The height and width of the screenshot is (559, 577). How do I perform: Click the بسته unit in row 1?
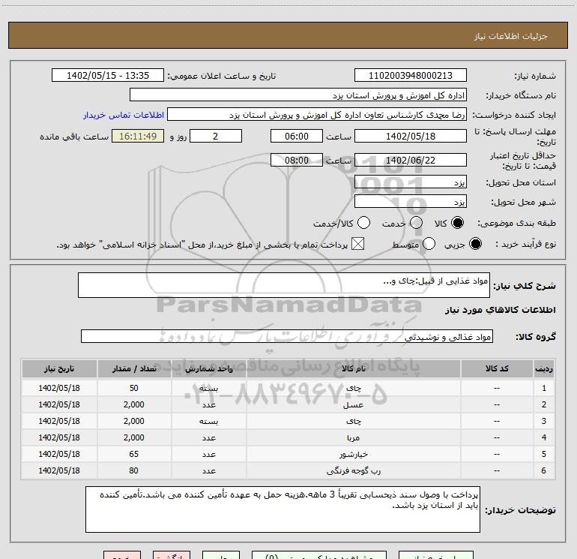click(208, 388)
